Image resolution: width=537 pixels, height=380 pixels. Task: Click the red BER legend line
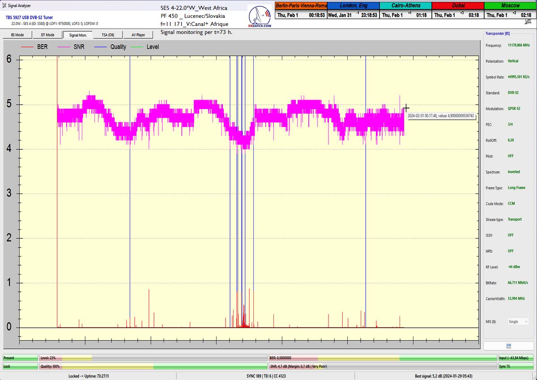coord(27,47)
